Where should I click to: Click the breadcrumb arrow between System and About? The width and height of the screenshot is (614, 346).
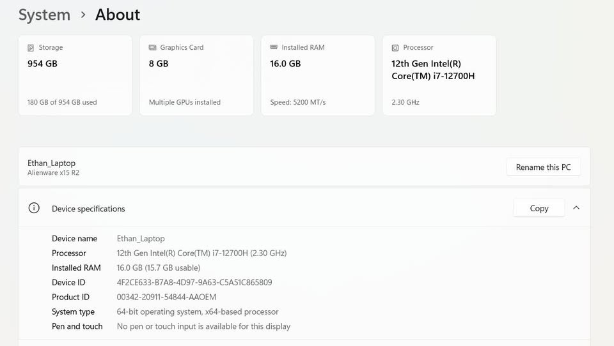pos(83,15)
